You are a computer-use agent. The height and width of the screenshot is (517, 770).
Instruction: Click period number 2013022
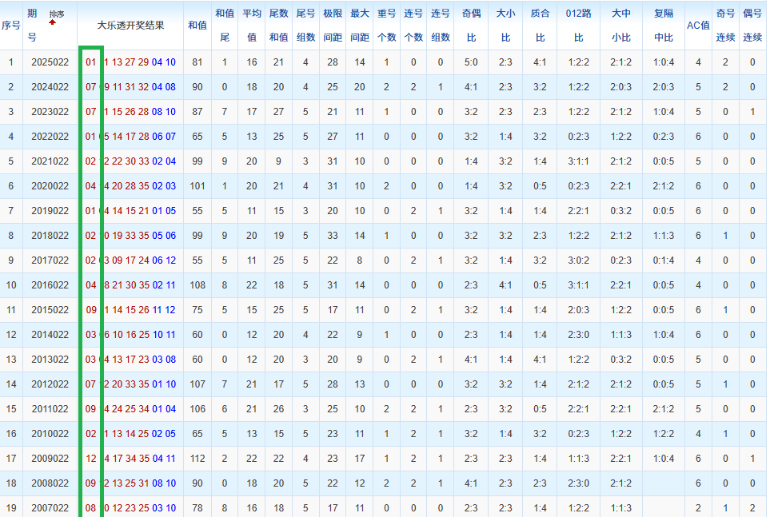coord(50,360)
